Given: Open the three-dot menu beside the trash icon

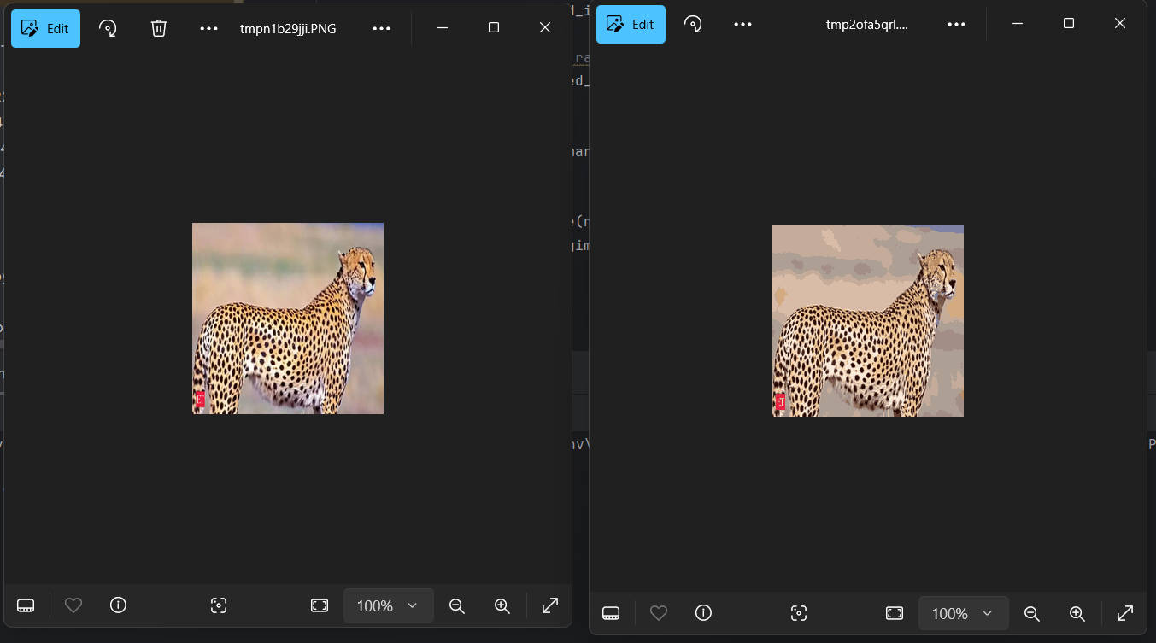Looking at the screenshot, I should pyautogui.click(x=208, y=28).
